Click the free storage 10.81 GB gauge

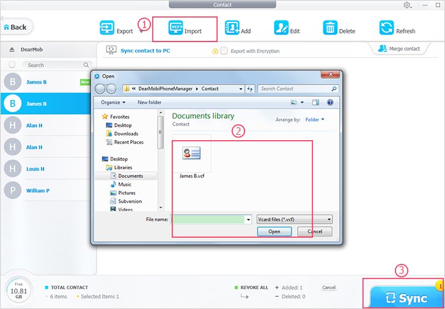pyautogui.click(x=19, y=291)
